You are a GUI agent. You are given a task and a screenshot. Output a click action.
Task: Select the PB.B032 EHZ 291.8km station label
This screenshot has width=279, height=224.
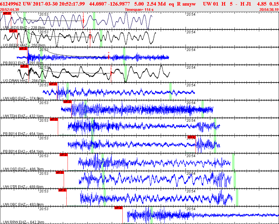point(23,63)
